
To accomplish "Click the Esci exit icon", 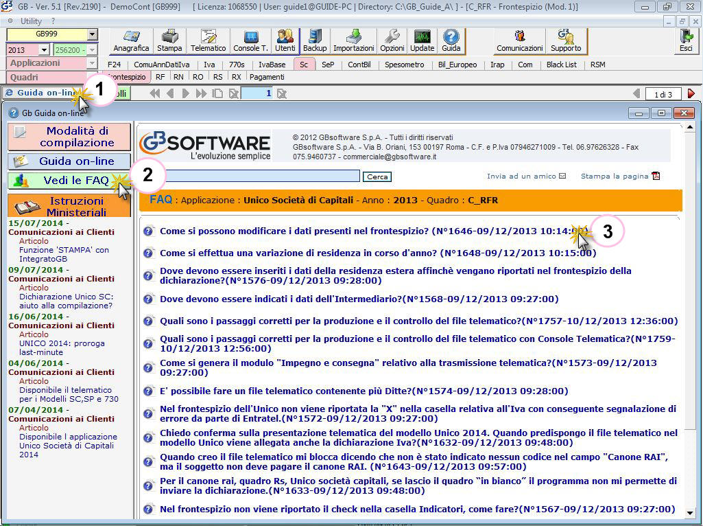I will (685, 41).
